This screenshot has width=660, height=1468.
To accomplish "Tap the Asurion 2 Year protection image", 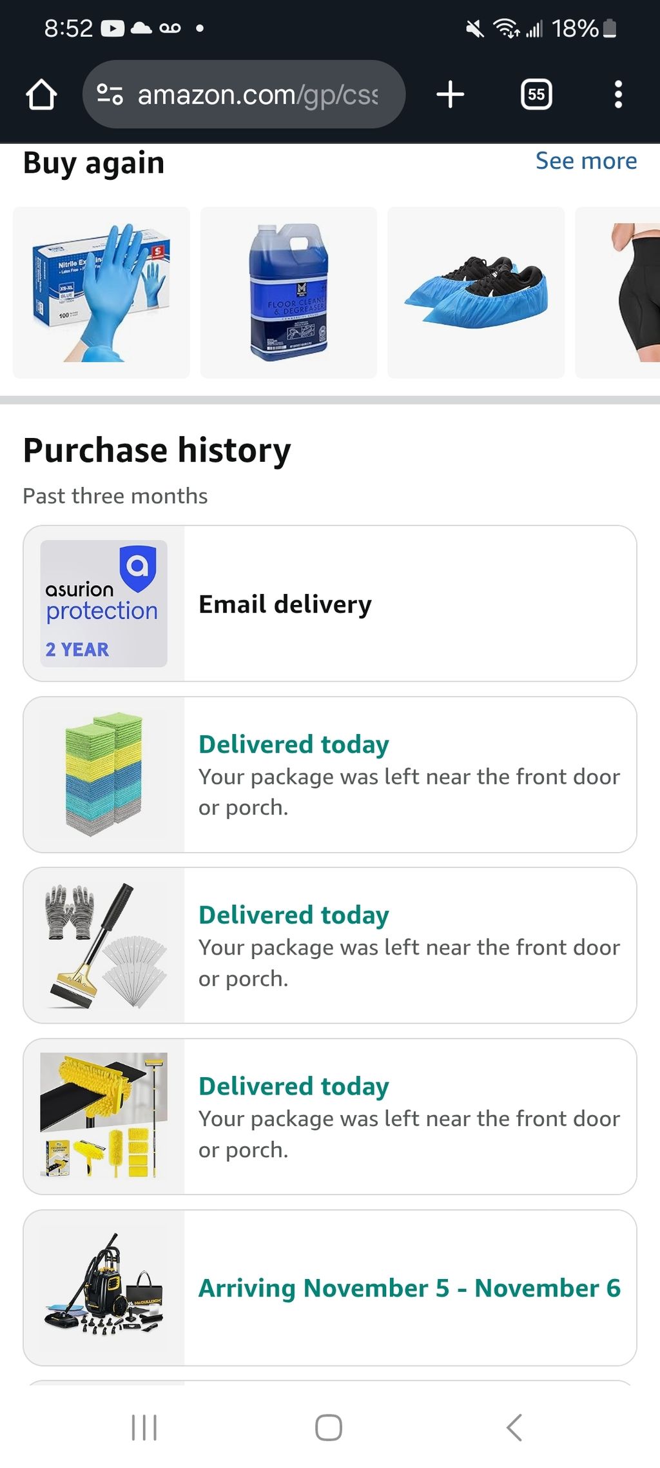I will click(x=104, y=604).
